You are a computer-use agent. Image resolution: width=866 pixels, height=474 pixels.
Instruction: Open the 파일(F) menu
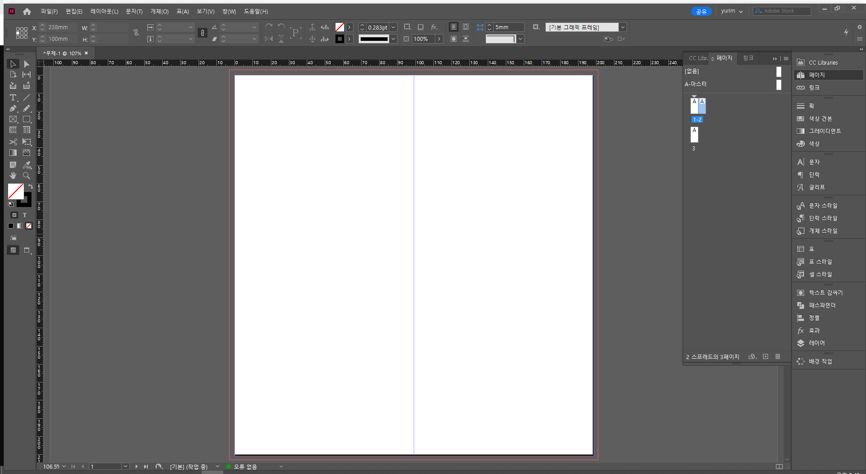tap(49, 11)
